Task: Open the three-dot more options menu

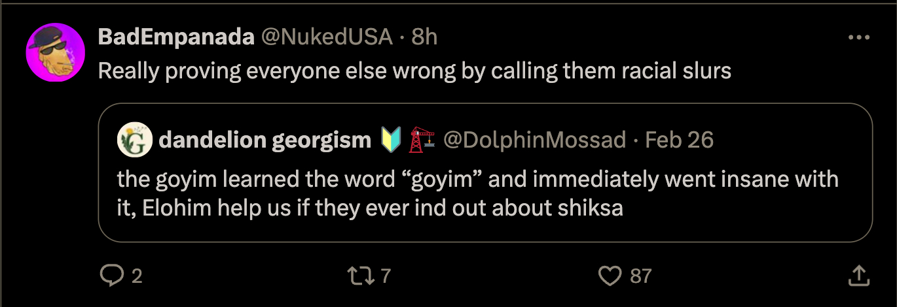Action: (x=858, y=38)
